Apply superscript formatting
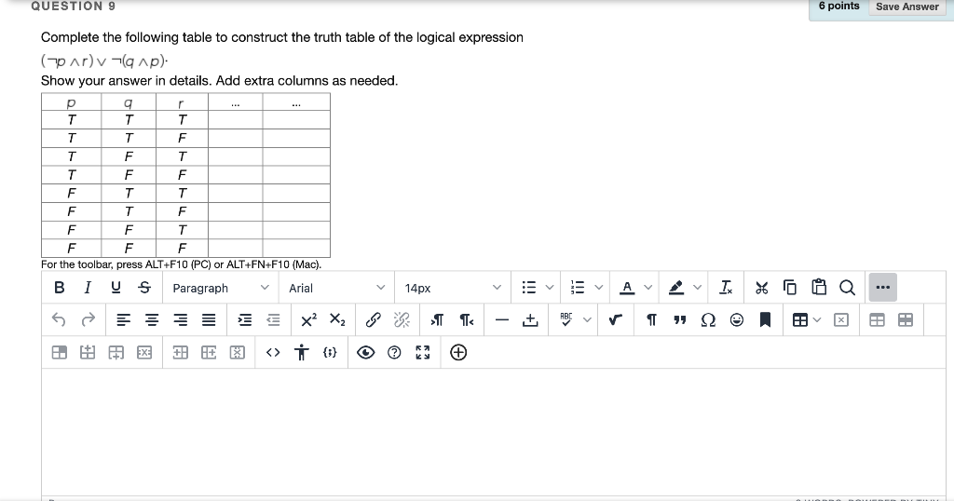This screenshot has width=954, height=501. point(308,319)
